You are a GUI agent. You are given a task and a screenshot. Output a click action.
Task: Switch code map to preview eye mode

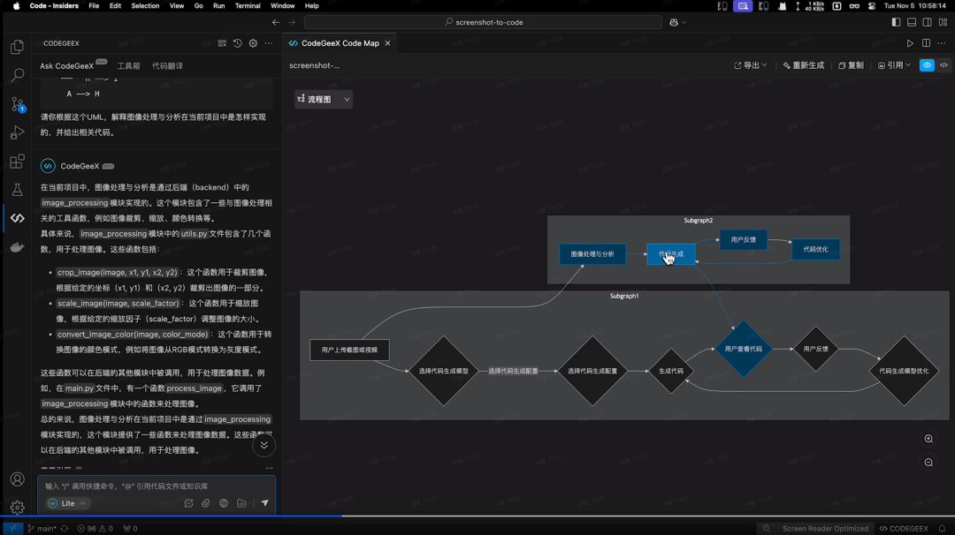(x=927, y=65)
